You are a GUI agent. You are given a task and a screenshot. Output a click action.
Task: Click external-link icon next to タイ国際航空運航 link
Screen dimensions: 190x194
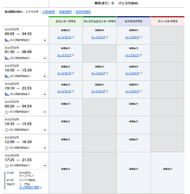(x=41, y=188)
